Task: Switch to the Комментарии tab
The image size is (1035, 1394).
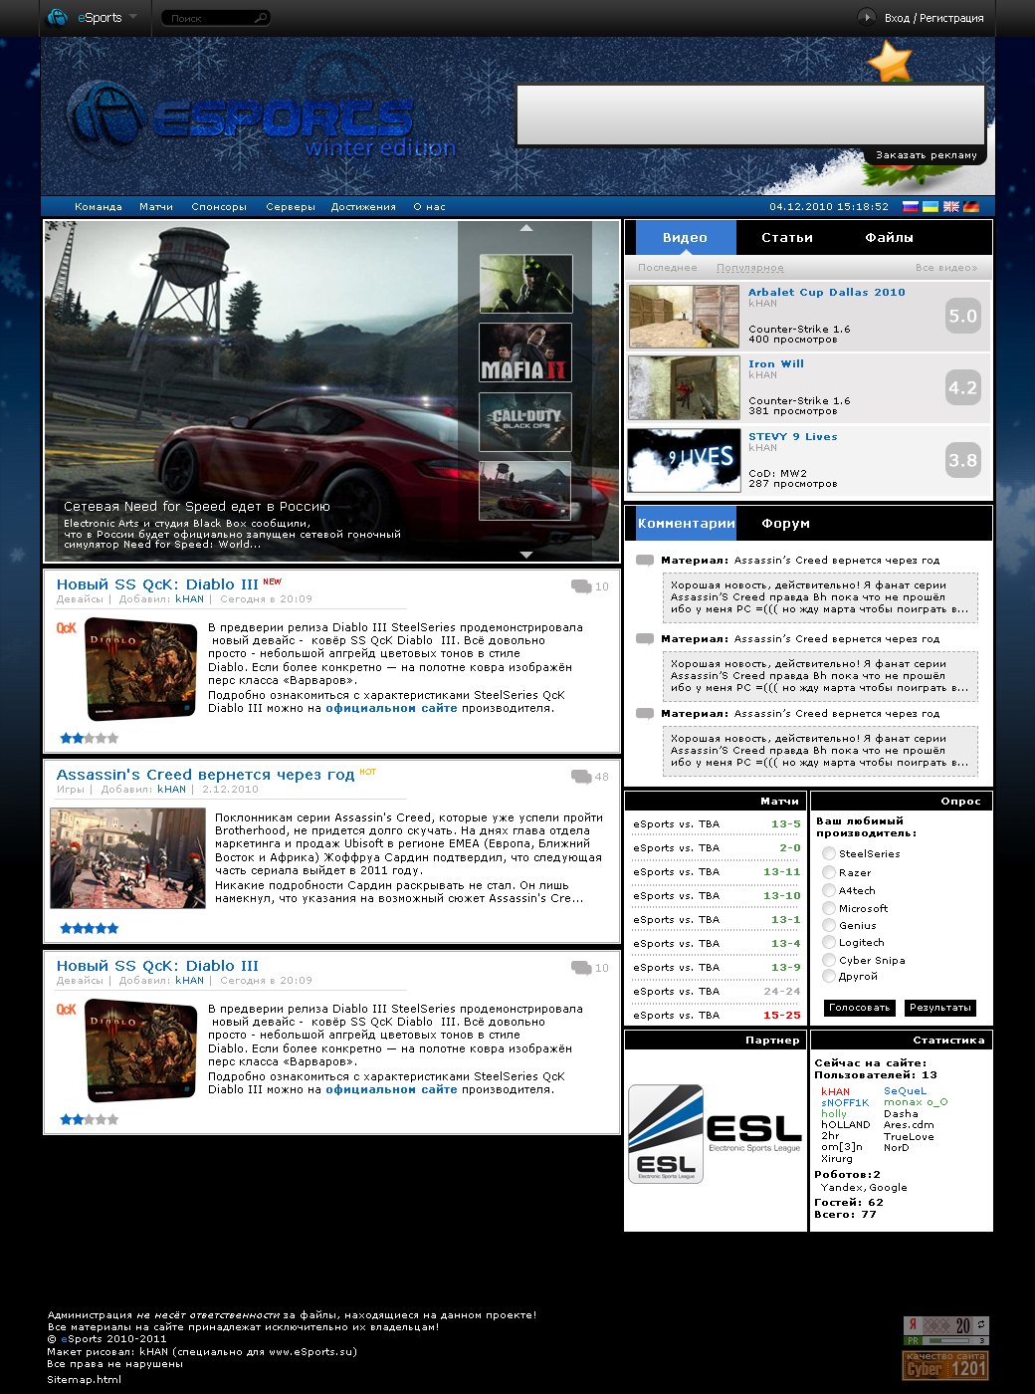Action: (x=687, y=523)
